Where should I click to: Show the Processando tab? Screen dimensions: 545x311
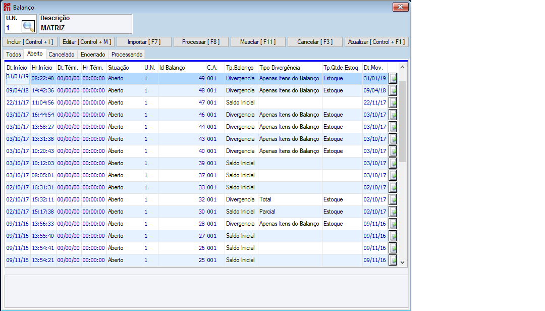(127, 55)
